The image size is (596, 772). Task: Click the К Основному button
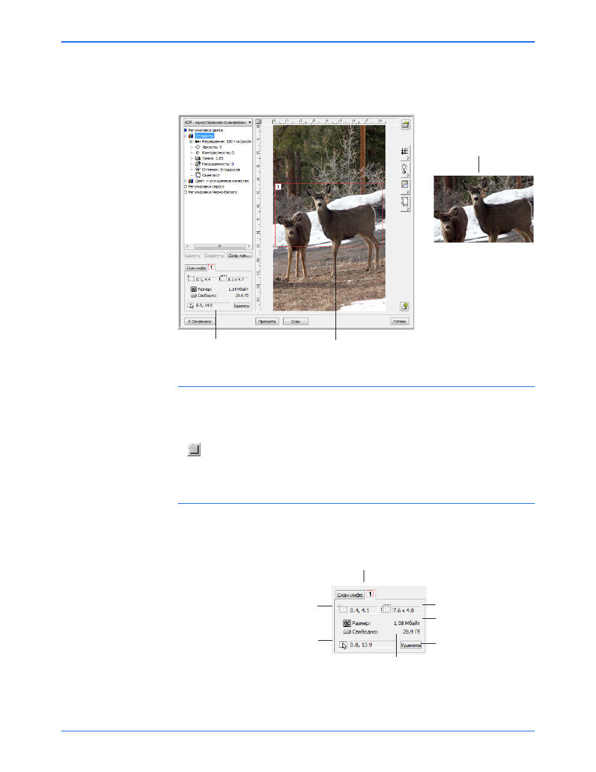click(x=200, y=321)
